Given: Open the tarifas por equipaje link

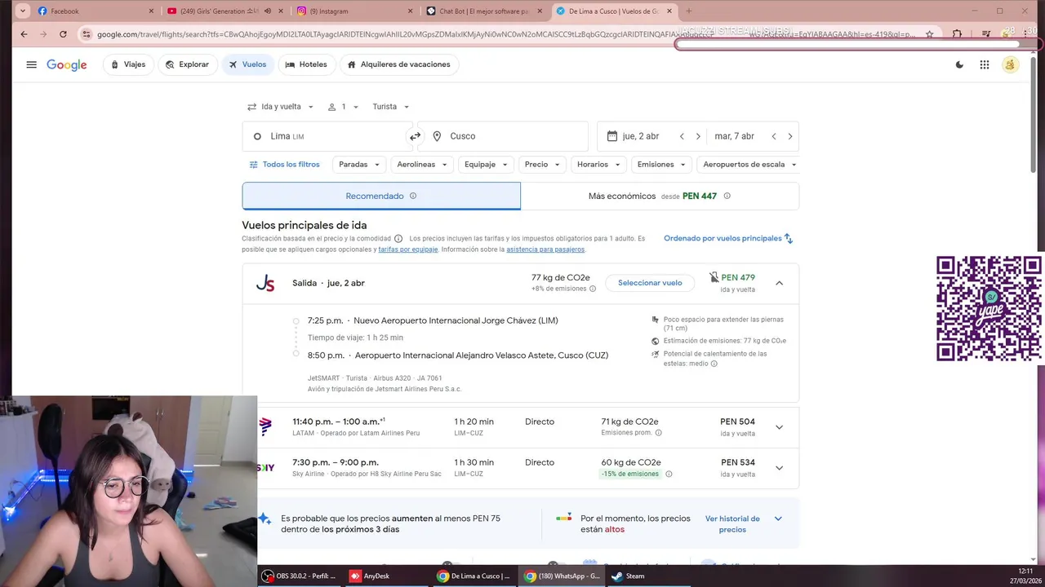Looking at the screenshot, I should pos(408,249).
